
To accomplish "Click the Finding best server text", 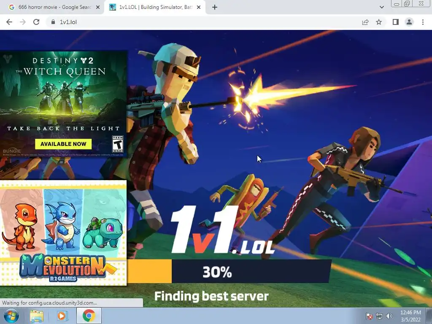I will 211,296.
